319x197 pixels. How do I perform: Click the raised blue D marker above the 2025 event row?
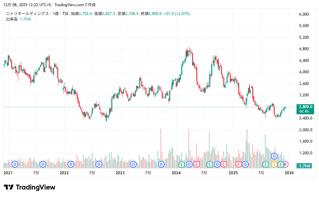[274, 156]
